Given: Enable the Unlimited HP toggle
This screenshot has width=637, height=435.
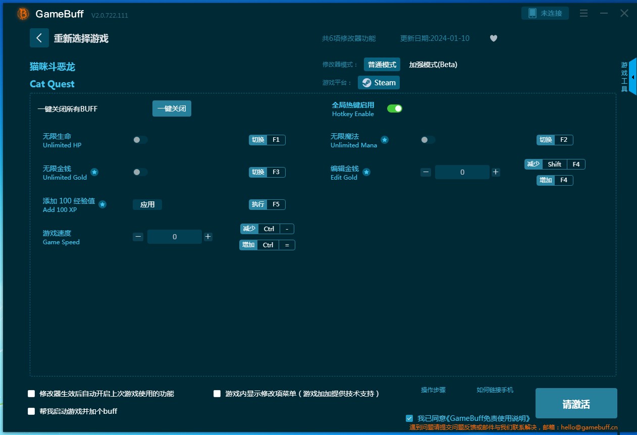Looking at the screenshot, I should [x=140, y=140].
